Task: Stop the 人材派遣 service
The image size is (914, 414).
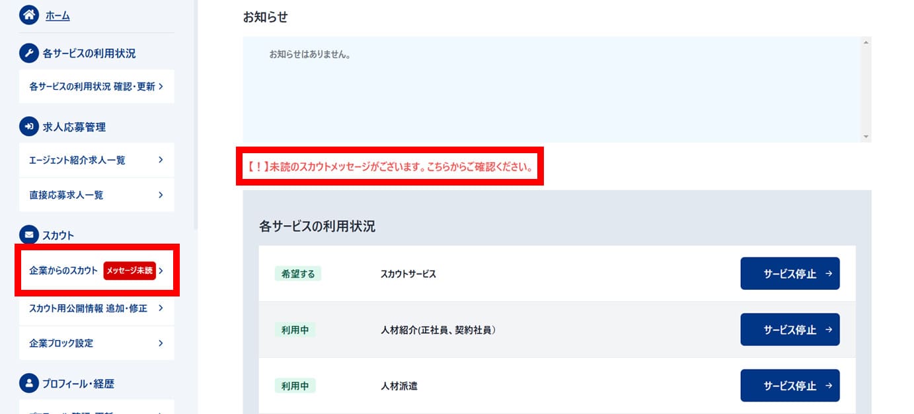Action: [790, 386]
